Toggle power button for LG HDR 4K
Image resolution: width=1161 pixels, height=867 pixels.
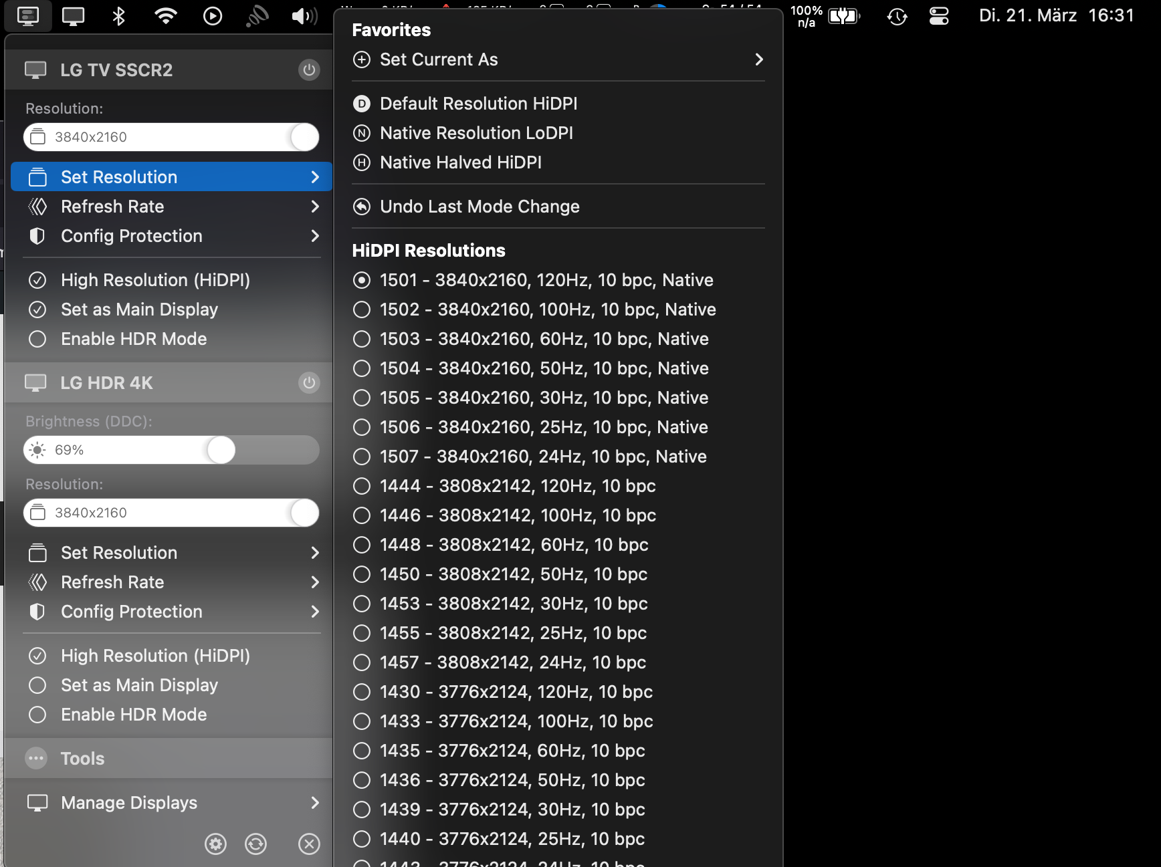[309, 382]
